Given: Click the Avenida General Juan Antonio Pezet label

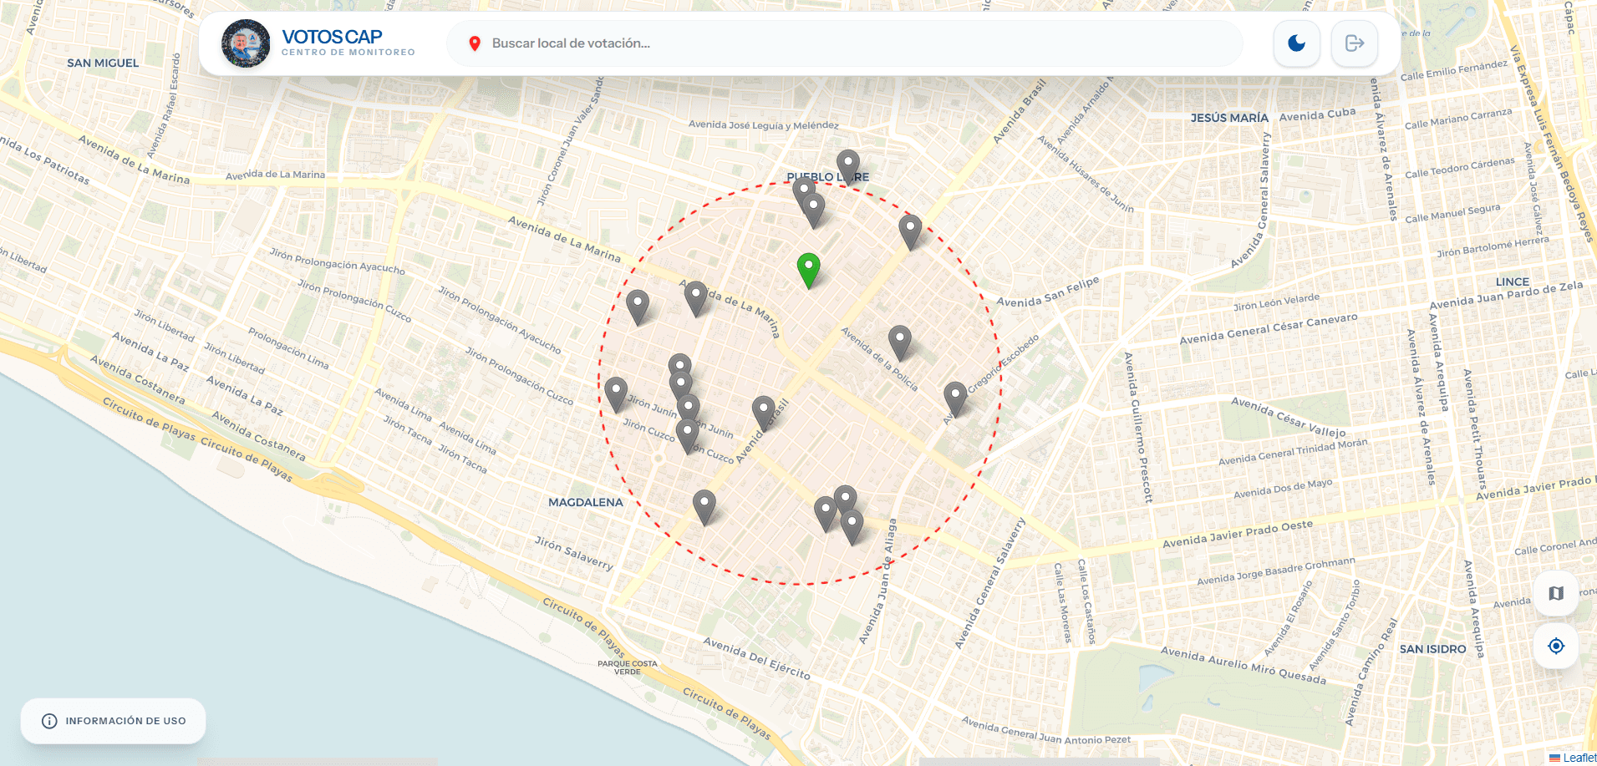Looking at the screenshot, I should 1045,729.
